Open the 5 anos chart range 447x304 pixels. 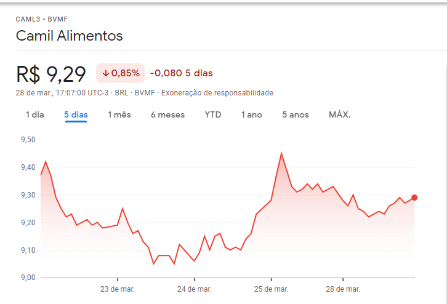click(296, 115)
